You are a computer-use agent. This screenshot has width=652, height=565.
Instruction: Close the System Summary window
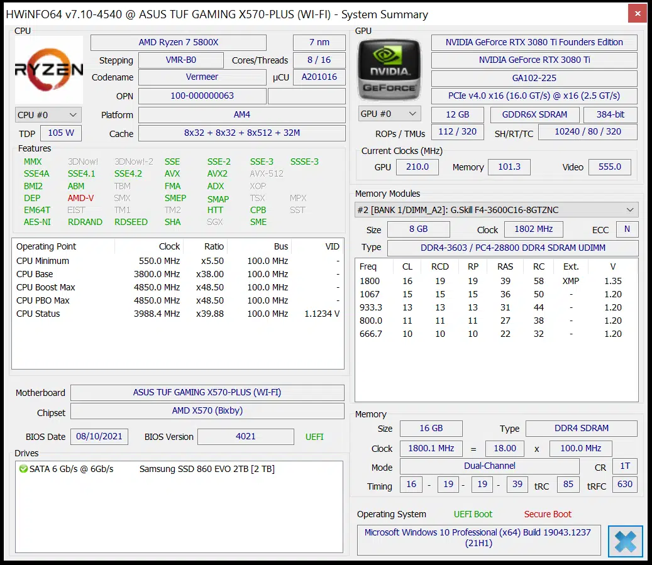(x=638, y=14)
